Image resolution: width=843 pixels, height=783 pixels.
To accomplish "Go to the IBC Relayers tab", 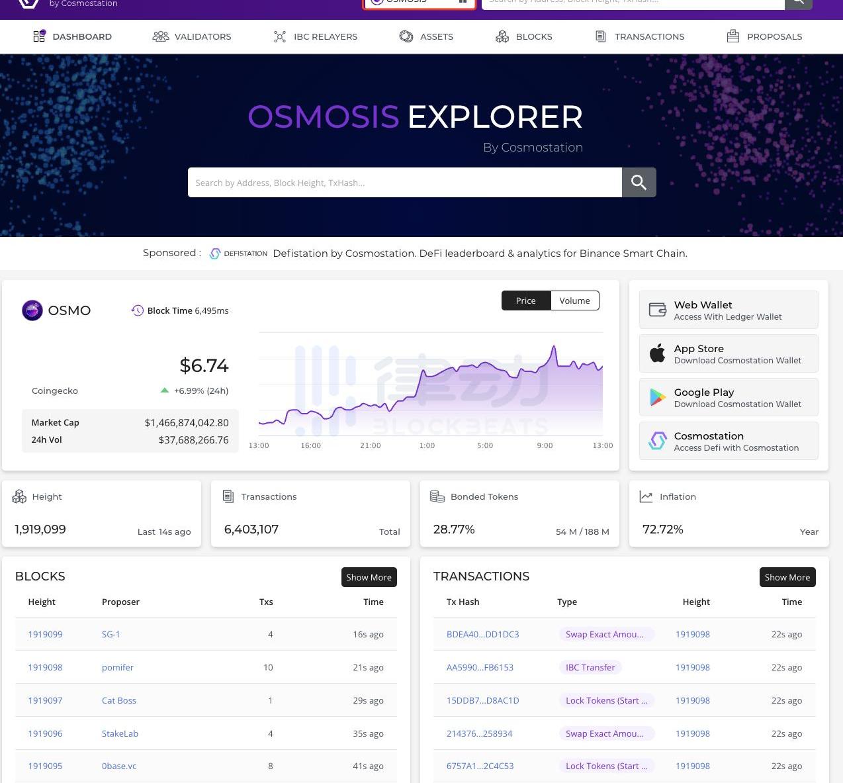I will tap(316, 36).
